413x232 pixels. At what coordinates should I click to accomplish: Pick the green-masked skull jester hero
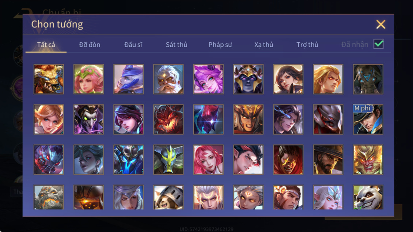pos(88,119)
